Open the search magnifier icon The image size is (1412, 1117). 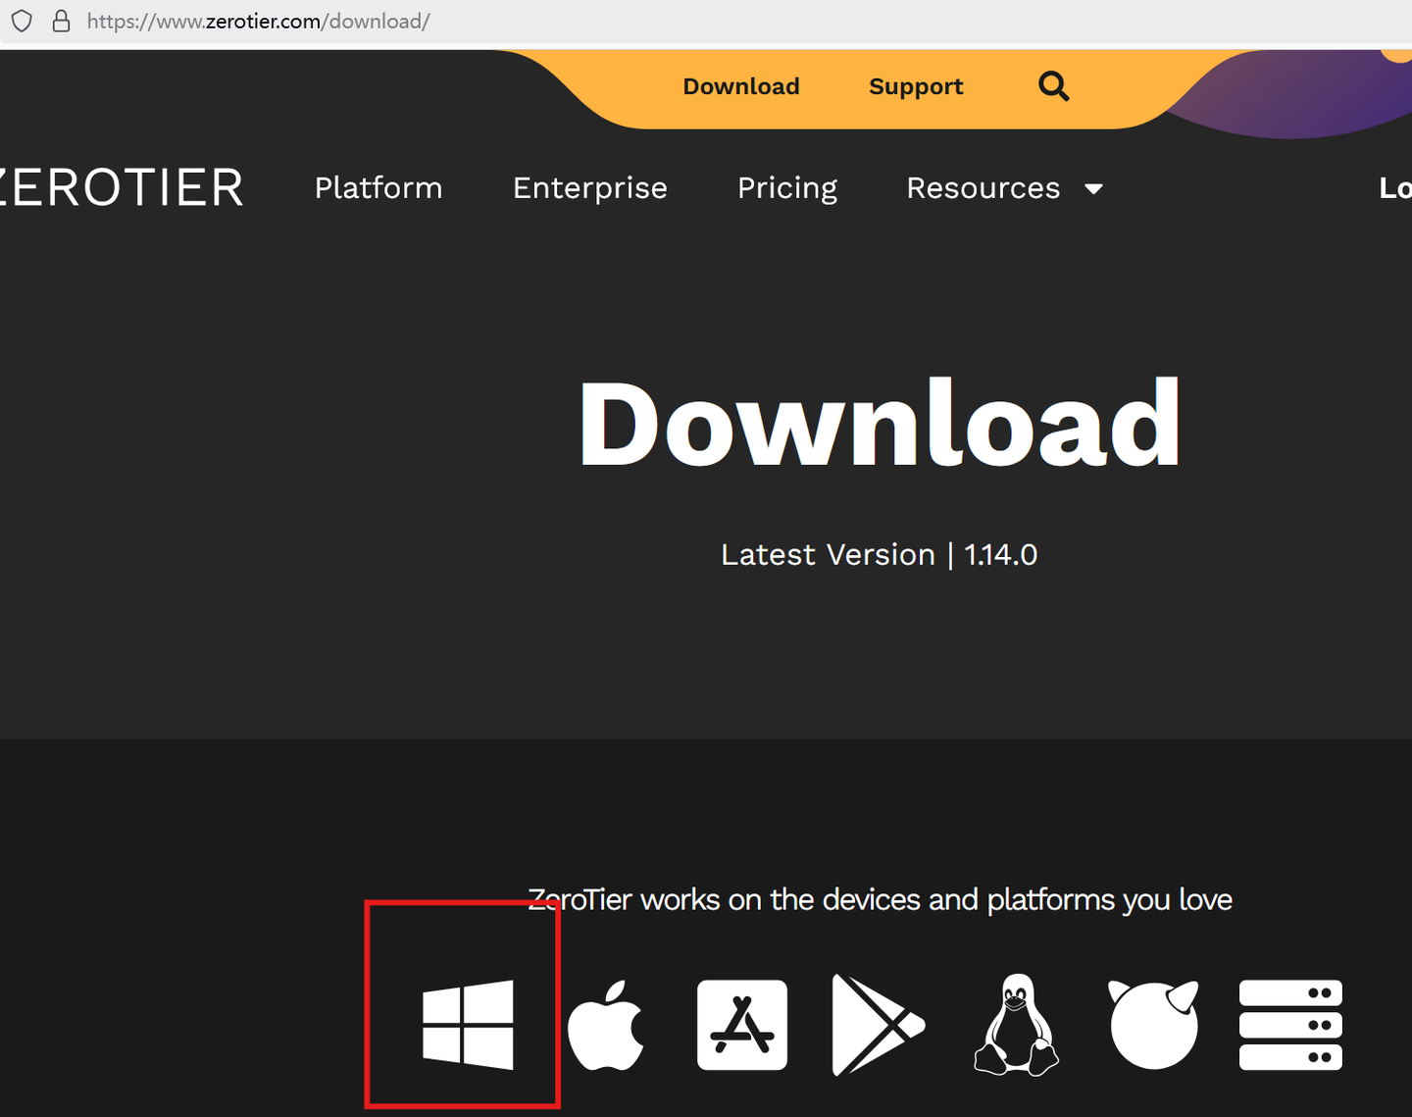[1053, 86]
